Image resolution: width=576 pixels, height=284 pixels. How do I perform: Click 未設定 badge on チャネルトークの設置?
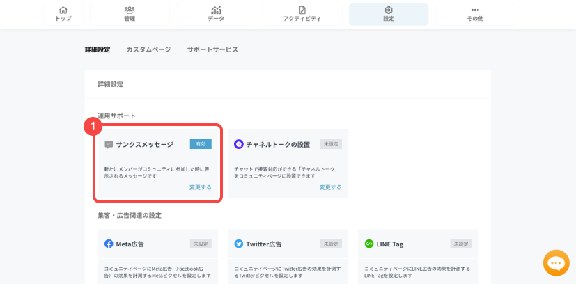pos(331,144)
